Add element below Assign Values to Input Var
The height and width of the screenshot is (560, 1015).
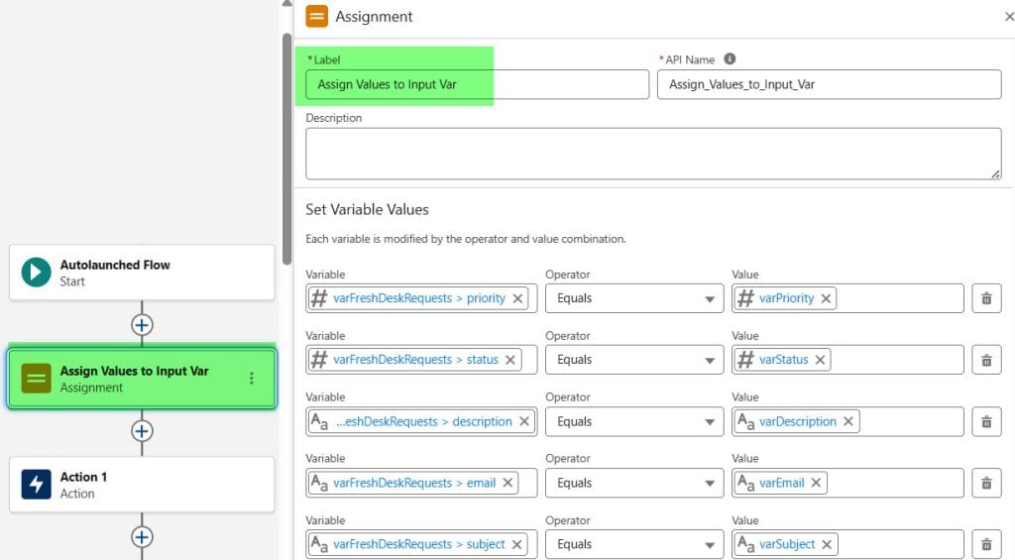(142, 431)
